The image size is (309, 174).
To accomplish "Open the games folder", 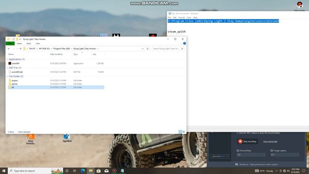I will click(x=14, y=84).
